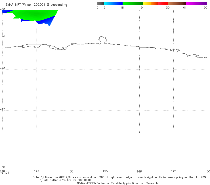Click the swath time stamp '21:06'
This screenshot has height=185, width=210.
5,173
